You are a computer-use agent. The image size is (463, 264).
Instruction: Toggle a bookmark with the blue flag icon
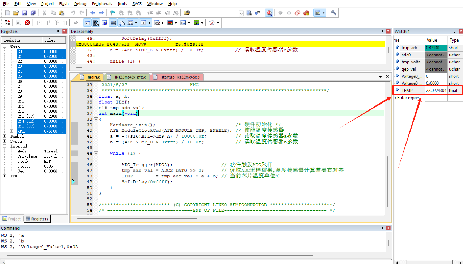tap(112, 13)
